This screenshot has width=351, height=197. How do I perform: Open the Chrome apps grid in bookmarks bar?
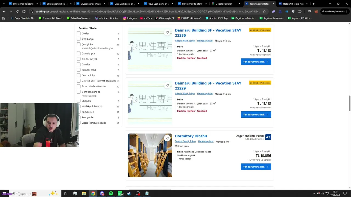pyautogui.click(x=4, y=18)
